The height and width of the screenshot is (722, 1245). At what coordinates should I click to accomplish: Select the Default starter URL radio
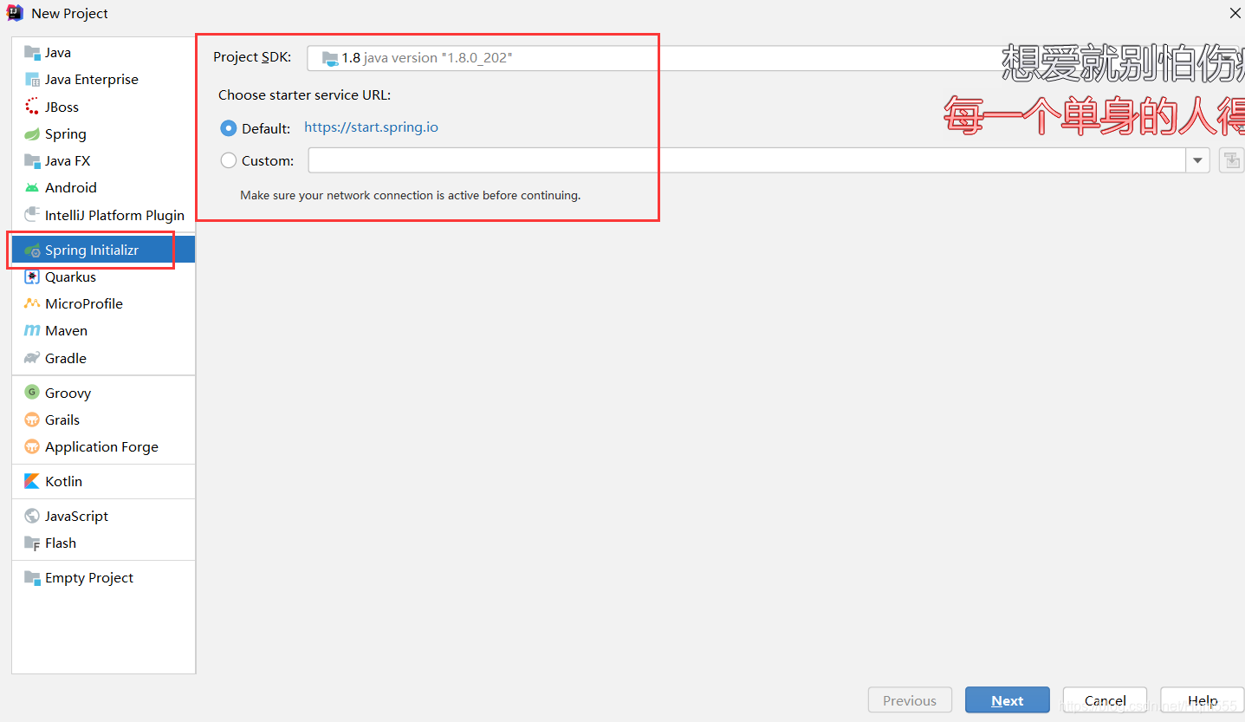(229, 128)
